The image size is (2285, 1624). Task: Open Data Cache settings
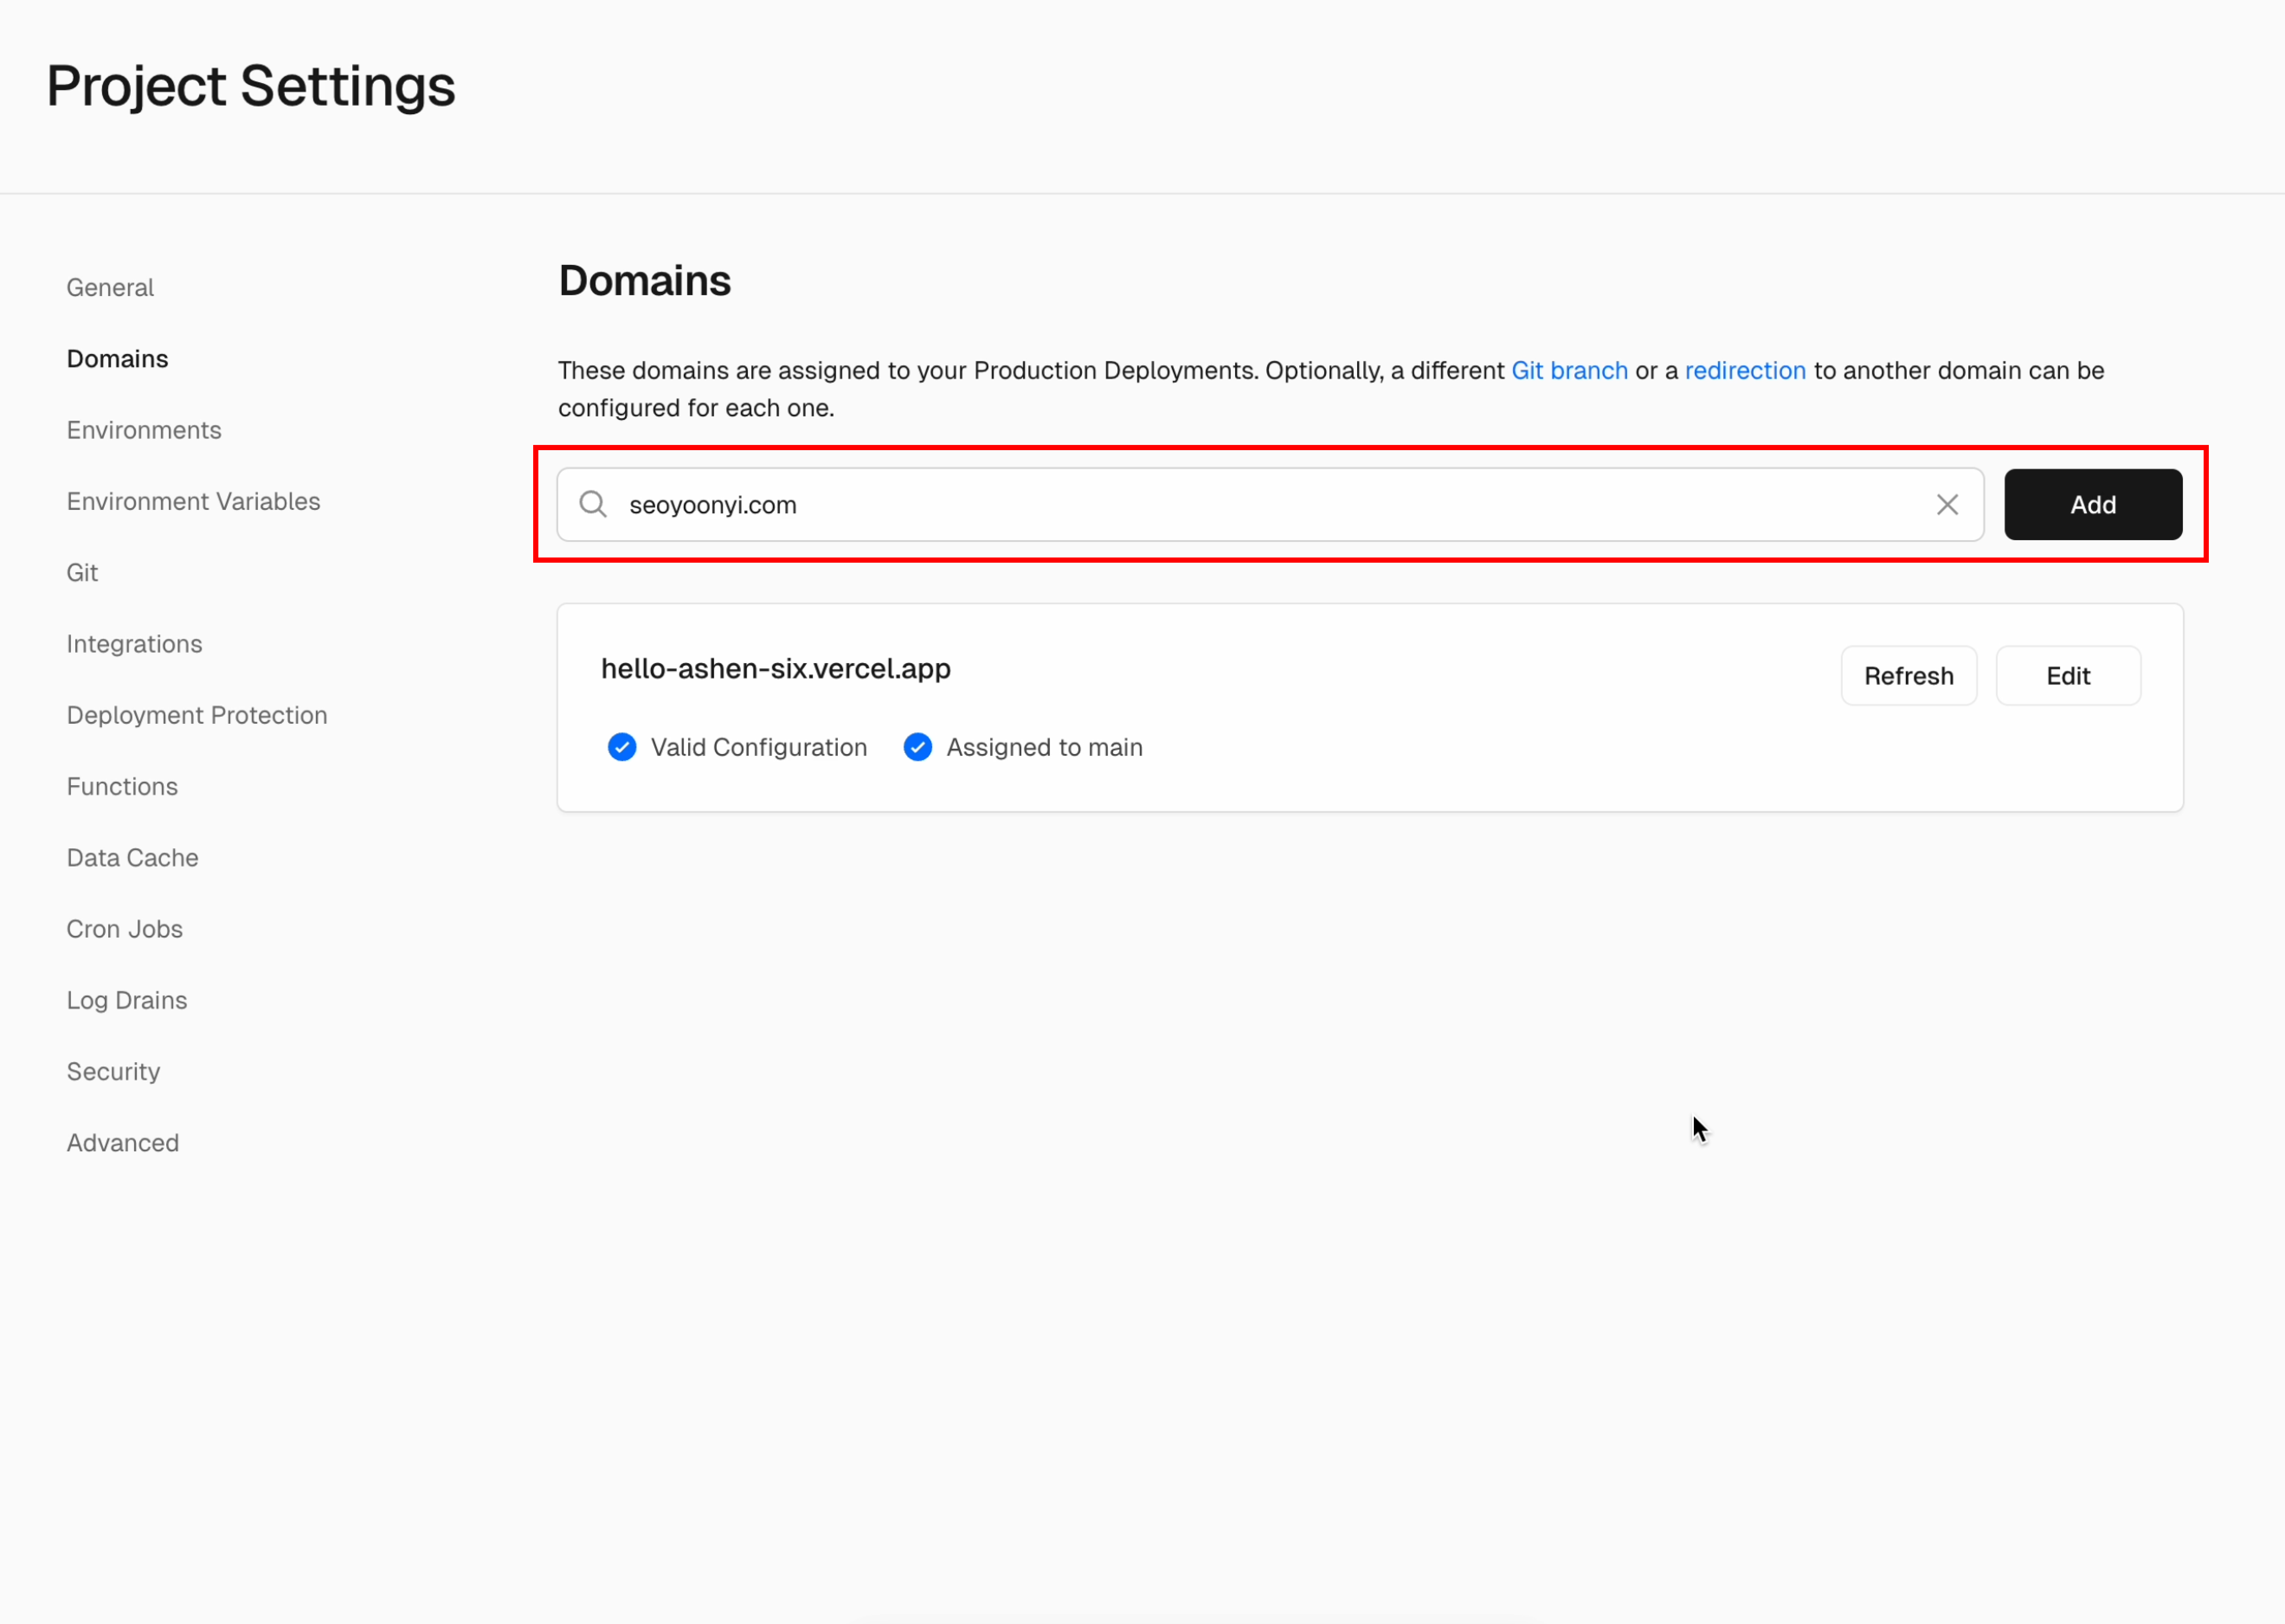coord(132,858)
